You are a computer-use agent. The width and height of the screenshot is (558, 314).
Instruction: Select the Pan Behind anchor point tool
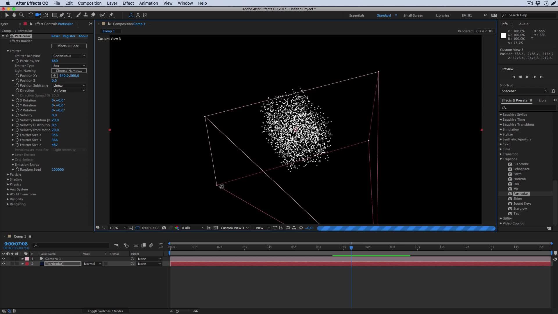(x=46, y=15)
